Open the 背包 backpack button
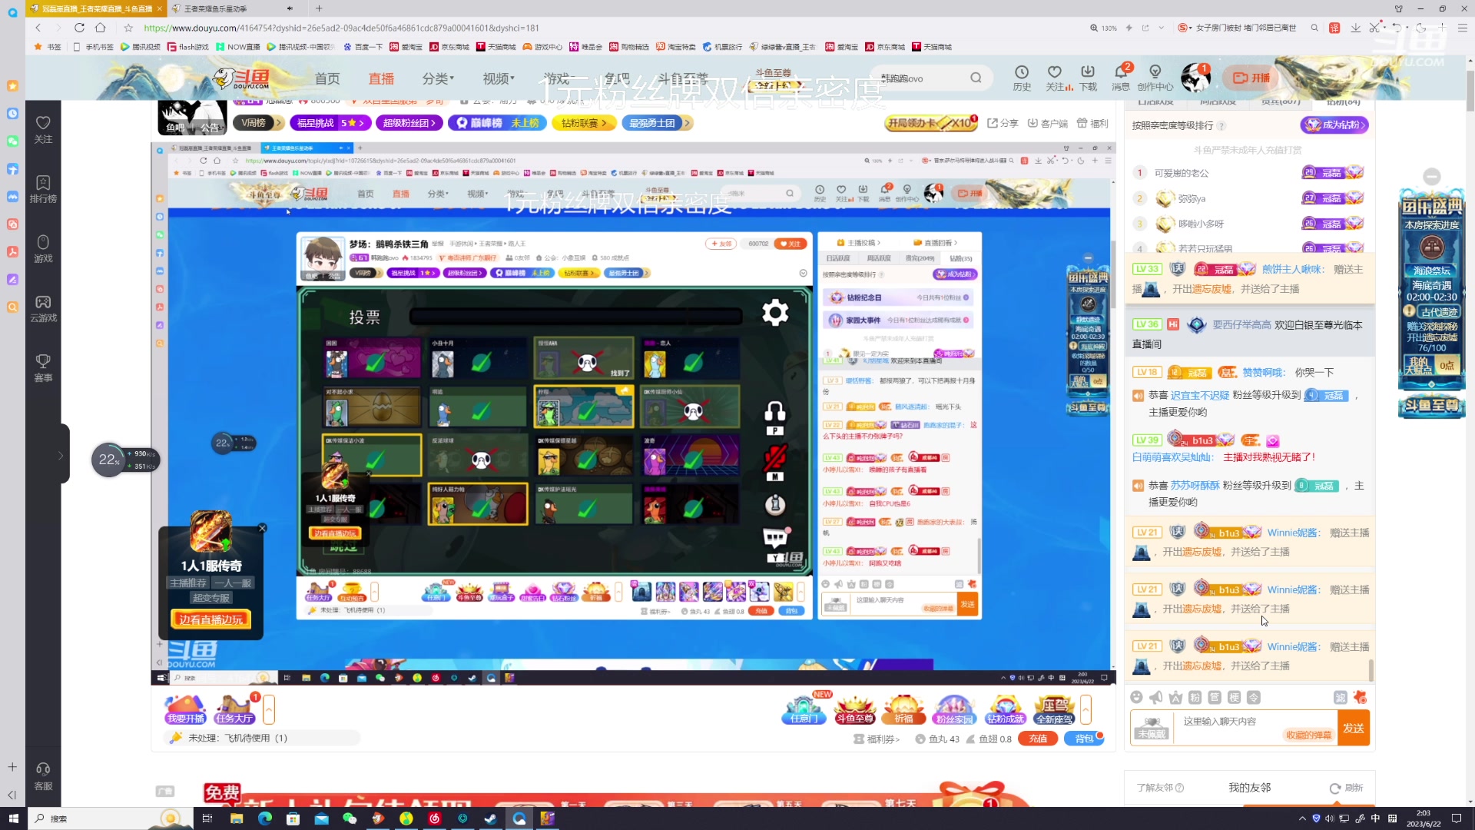The width and height of the screenshot is (1475, 830). [1084, 739]
